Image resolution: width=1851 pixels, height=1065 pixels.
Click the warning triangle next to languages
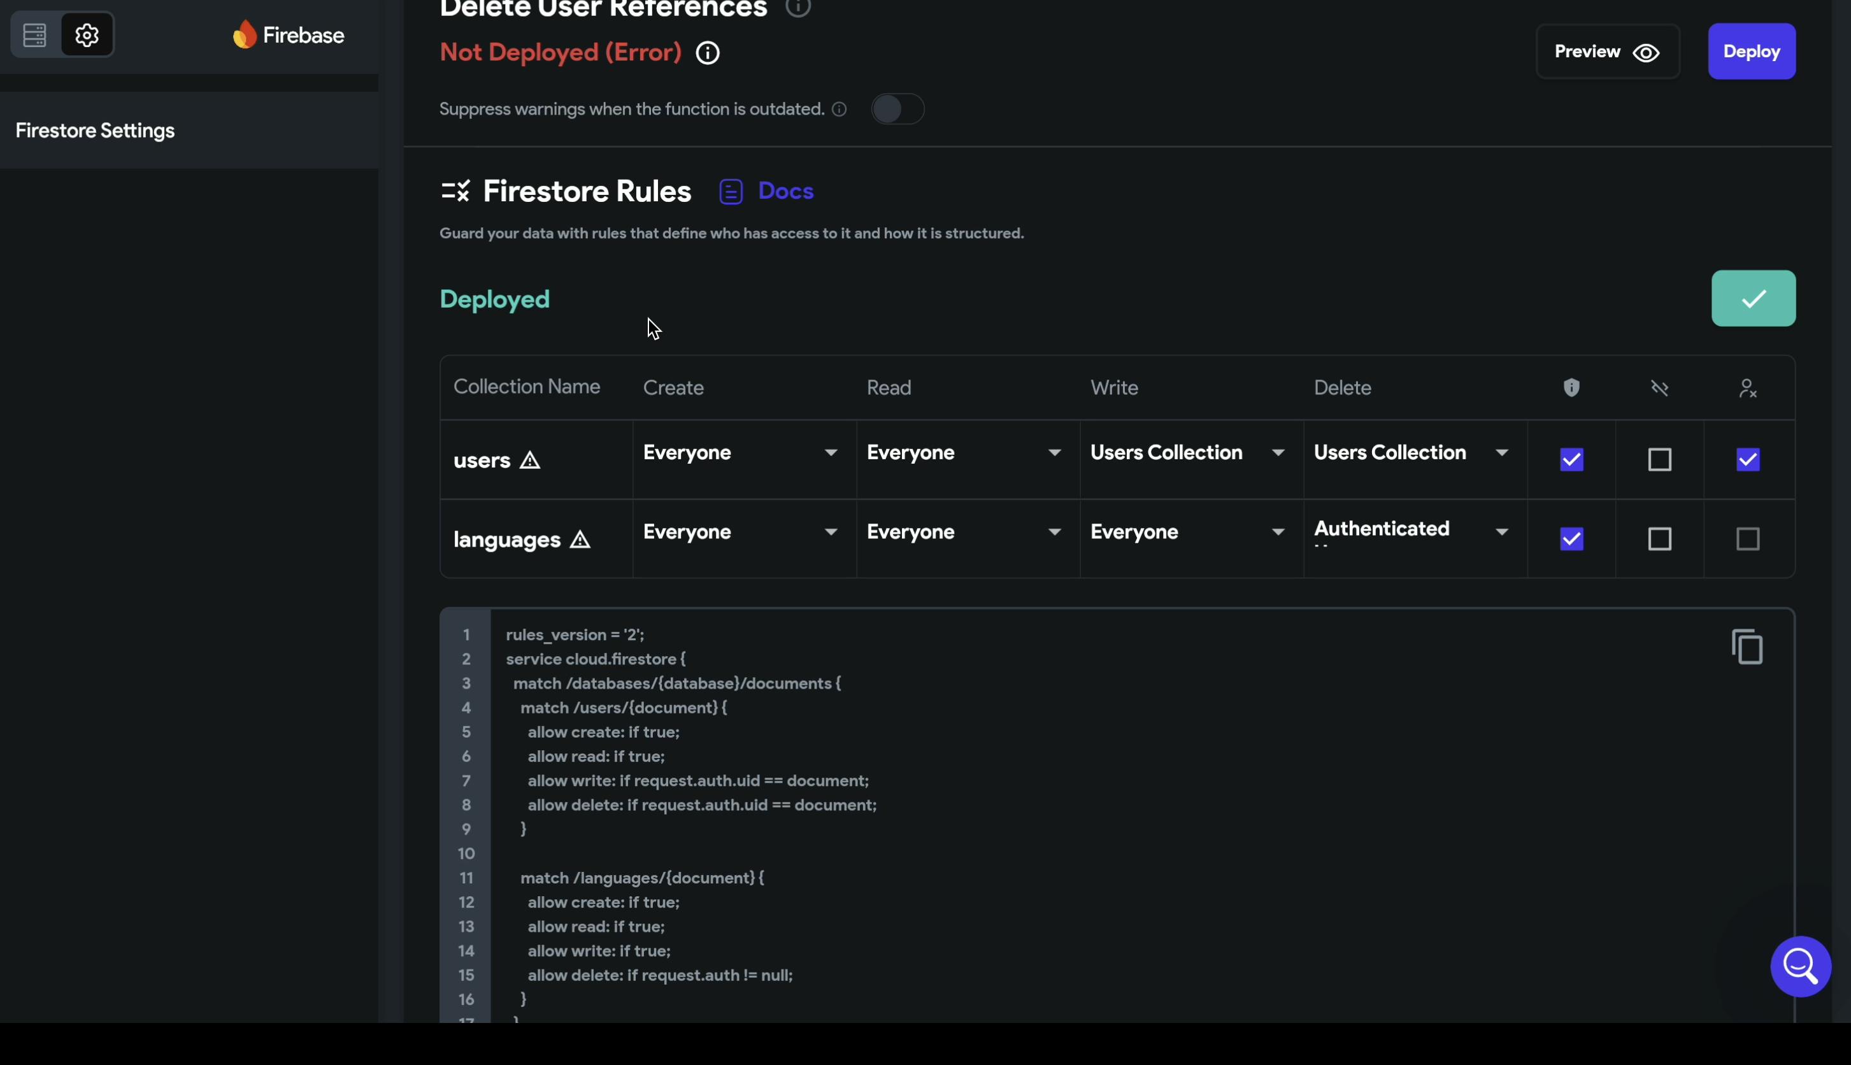click(x=580, y=540)
